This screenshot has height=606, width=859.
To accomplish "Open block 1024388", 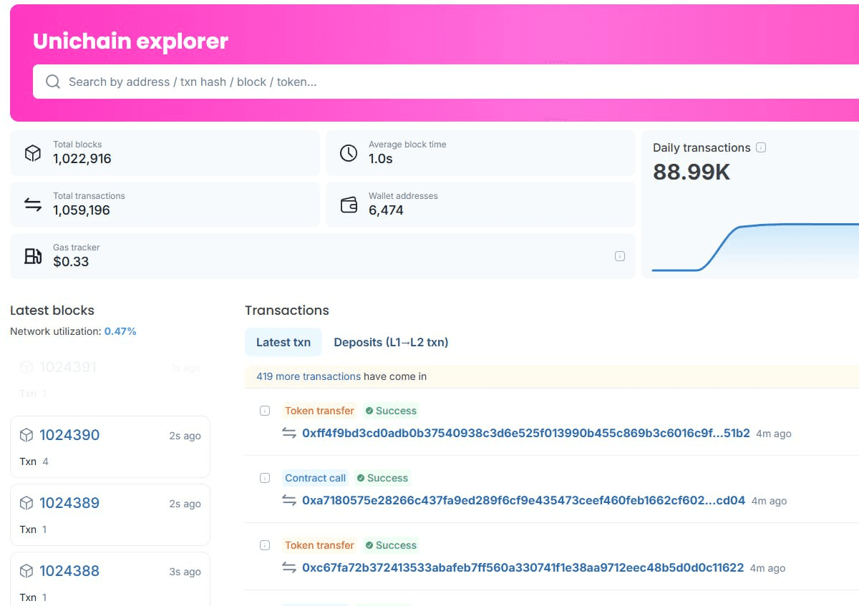I will 69,571.
